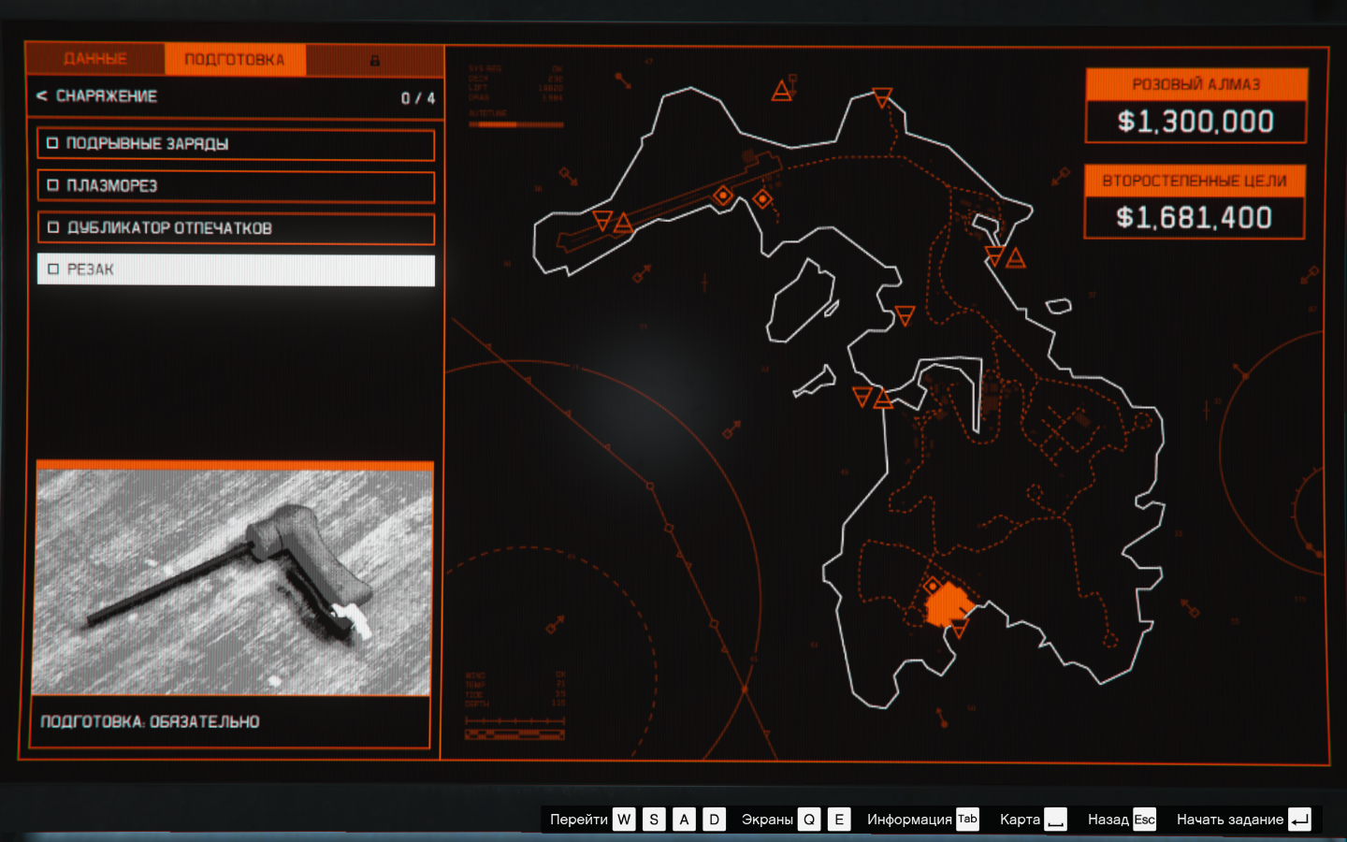Tick the ПОДРЫВНЫЕ ЗАРЯДЫ checkbox
Image resolution: width=1347 pixels, height=842 pixels.
tap(52, 143)
